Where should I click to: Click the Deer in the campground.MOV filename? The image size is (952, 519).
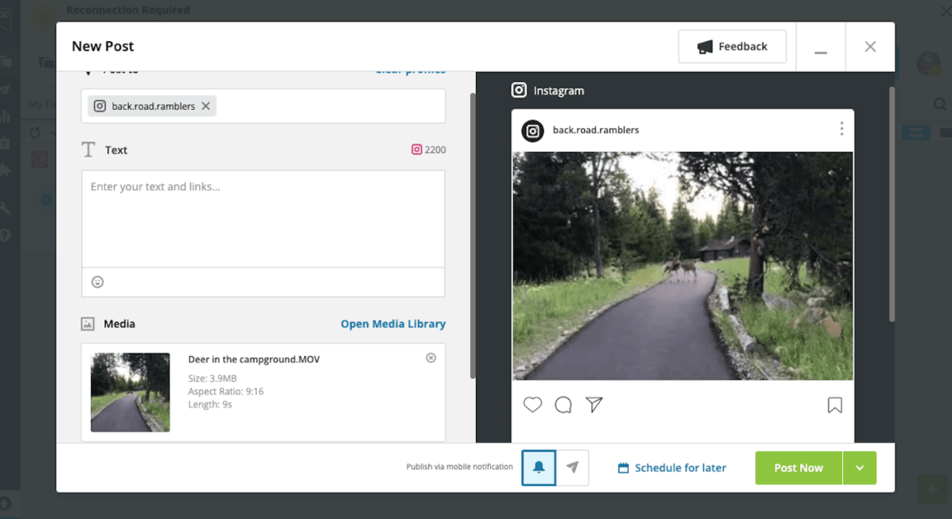point(254,359)
